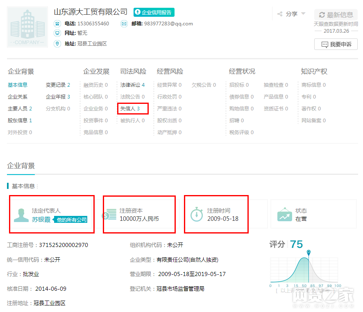The height and width of the screenshot is (312, 363).
Task: Click the address location pin icon
Action: 57,44
